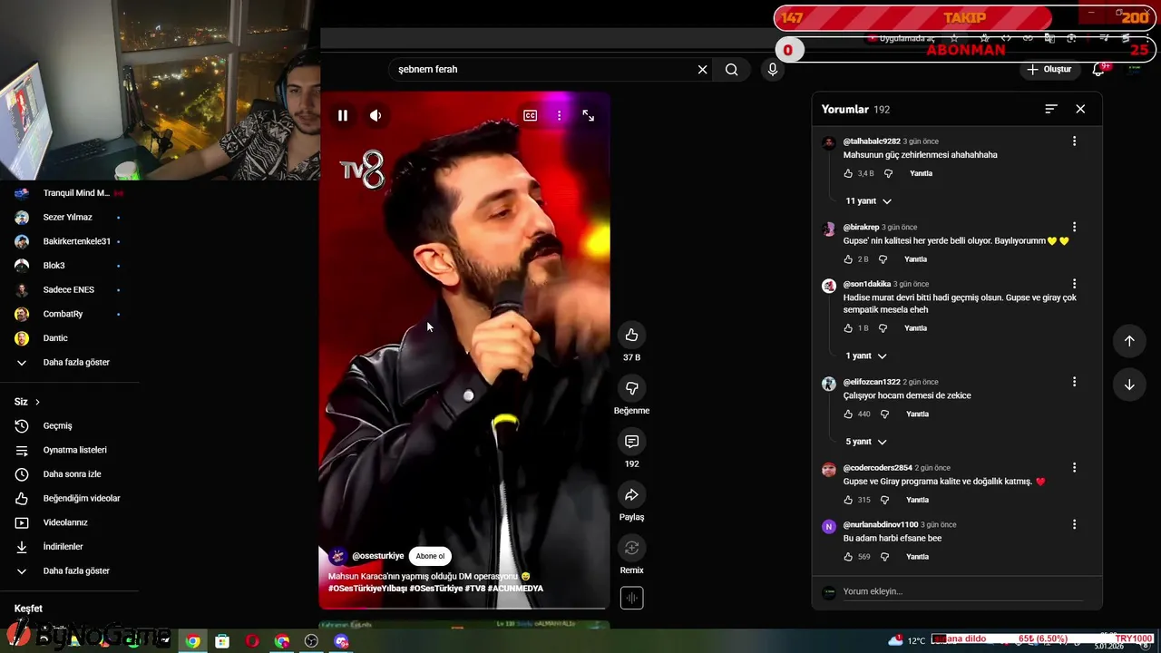Open Opera browser from the taskbar
The width and height of the screenshot is (1161, 653).
[252, 641]
